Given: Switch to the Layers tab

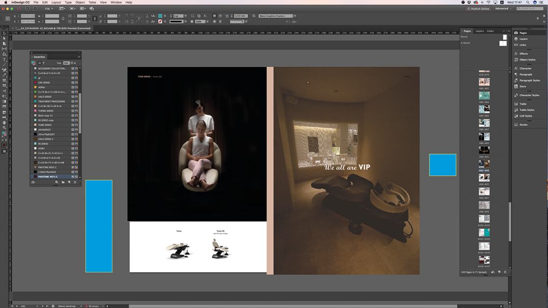Looking at the screenshot, I should pos(479,31).
